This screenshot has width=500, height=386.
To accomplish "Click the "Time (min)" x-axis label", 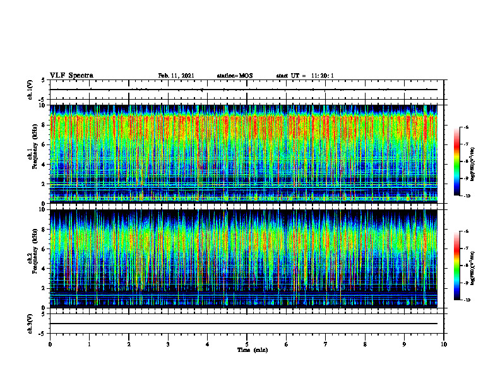I will click(253, 350).
